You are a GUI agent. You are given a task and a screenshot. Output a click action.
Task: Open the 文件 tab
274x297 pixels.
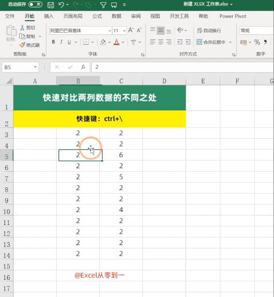(10, 16)
